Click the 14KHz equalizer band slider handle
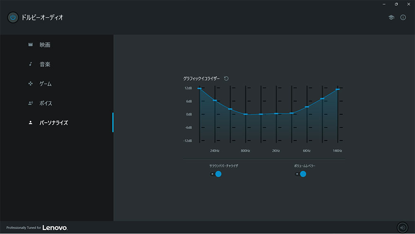 point(338,89)
